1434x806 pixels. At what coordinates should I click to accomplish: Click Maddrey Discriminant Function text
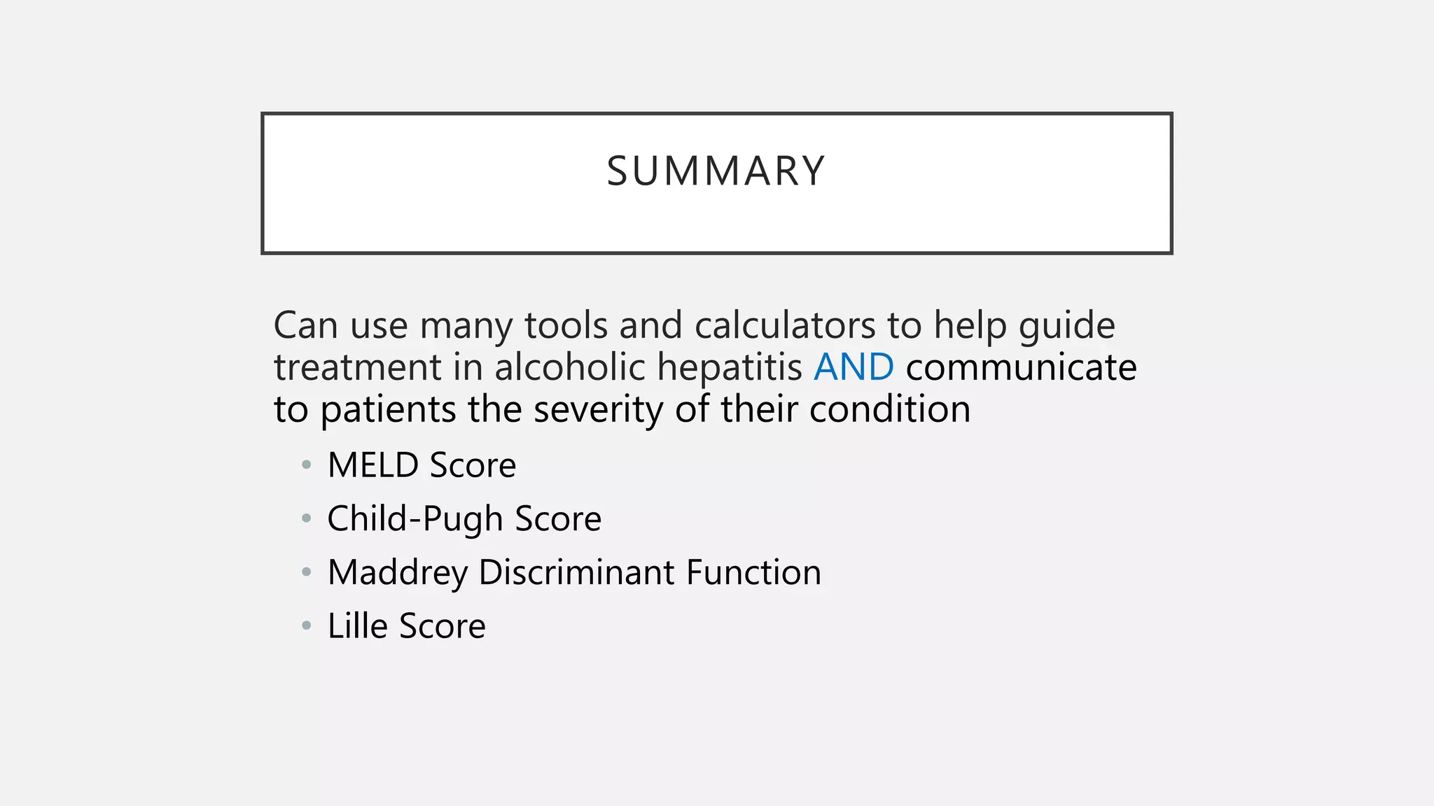(574, 572)
